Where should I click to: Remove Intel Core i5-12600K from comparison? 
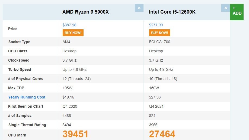pos(226,8)
